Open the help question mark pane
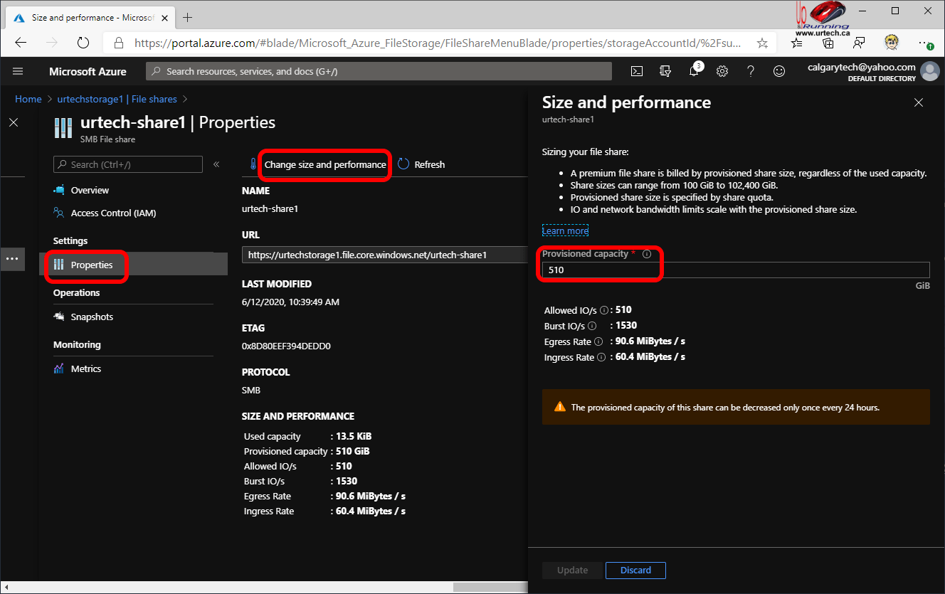The width and height of the screenshot is (945, 594). [x=751, y=70]
